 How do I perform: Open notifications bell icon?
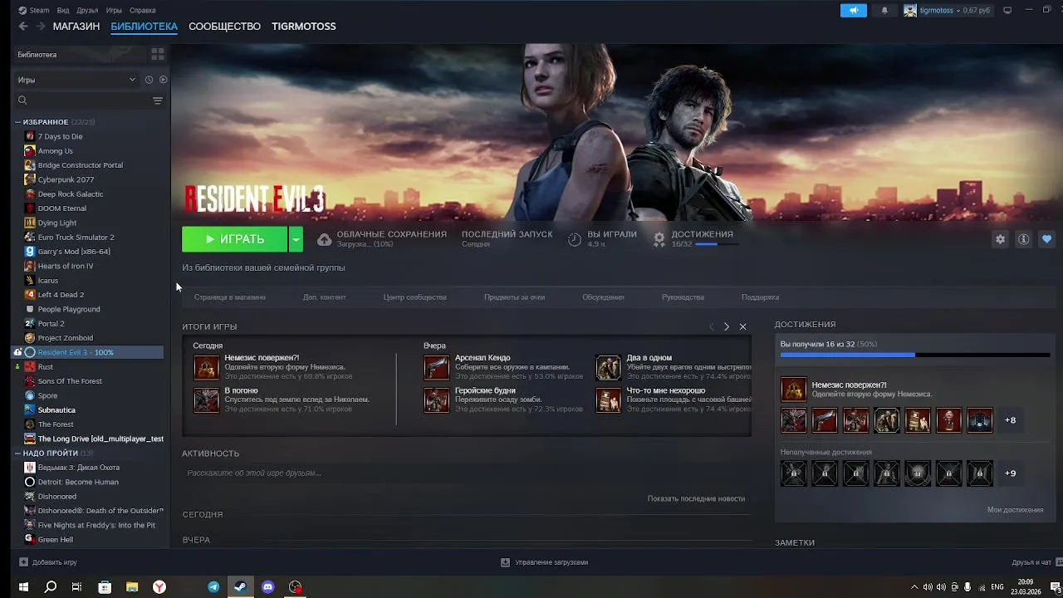(x=884, y=11)
